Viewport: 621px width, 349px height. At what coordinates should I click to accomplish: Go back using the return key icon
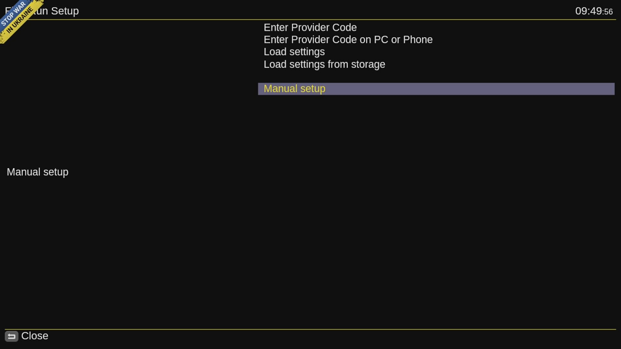tap(11, 336)
